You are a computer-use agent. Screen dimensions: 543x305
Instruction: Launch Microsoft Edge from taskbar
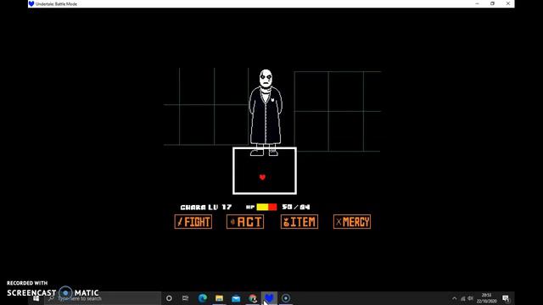pos(203,298)
